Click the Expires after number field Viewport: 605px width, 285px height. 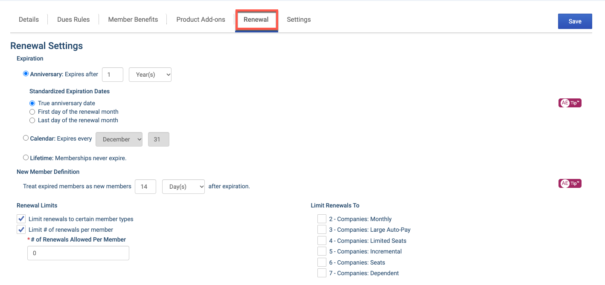click(113, 75)
